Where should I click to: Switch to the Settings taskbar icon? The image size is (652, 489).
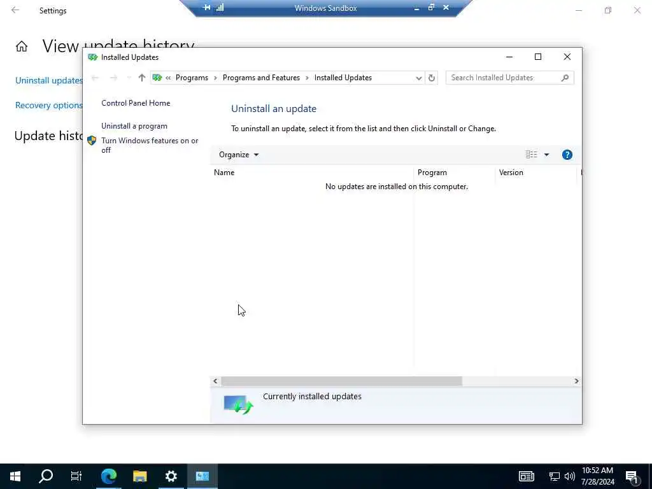click(x=171, y=476)
